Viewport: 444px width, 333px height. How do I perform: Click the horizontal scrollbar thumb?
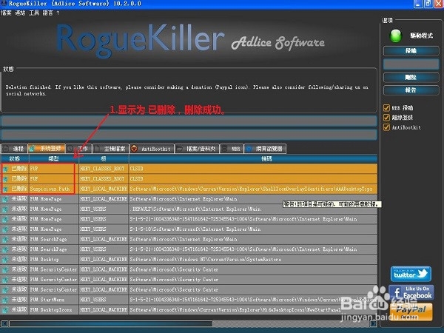tap(111, 323)
